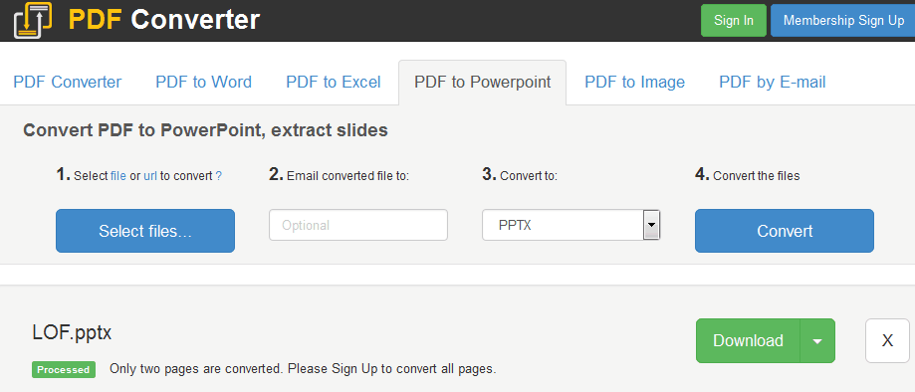
Task: Click the 'url' link in step 1
Action: pos(150,176)
